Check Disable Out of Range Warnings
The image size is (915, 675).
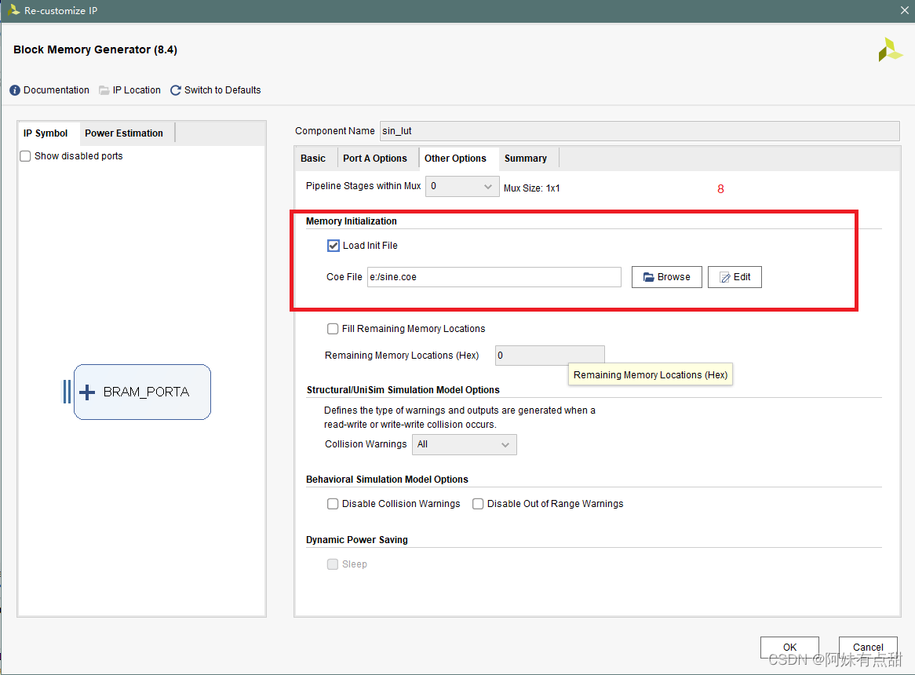tap(478, 504)
